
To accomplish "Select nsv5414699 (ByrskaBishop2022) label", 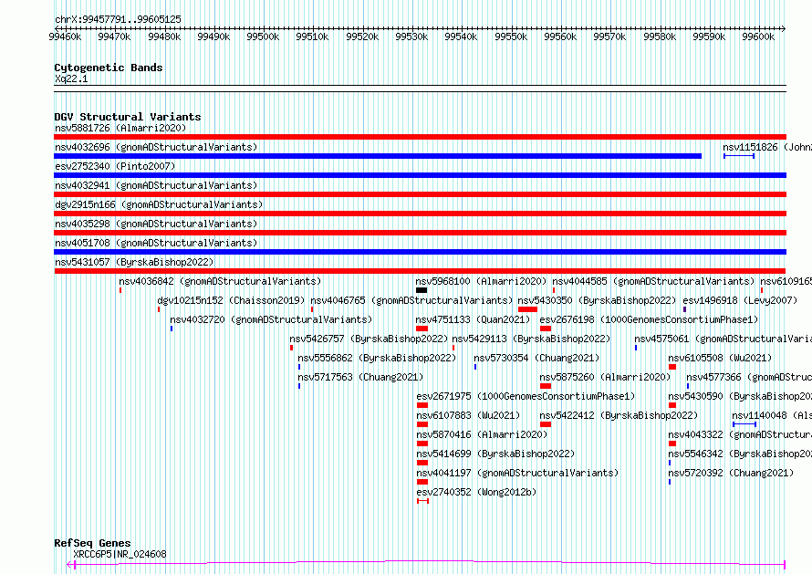I will pos(495,454).
